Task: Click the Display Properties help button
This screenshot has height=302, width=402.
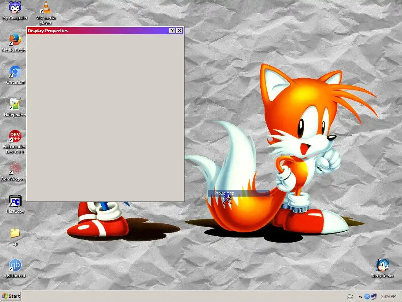Action: tap(172, 31)
